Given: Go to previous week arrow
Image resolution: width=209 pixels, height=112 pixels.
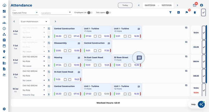Looking at the screenshot, I should pos(139,5).
